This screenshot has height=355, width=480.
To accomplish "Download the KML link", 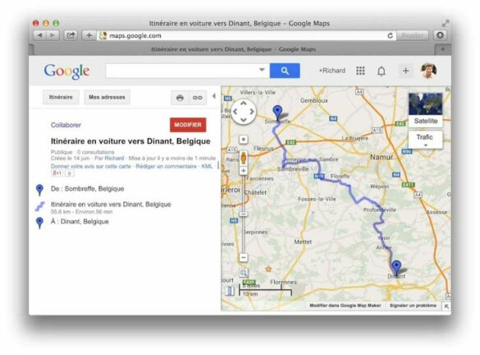I will (x=207, y=166).
